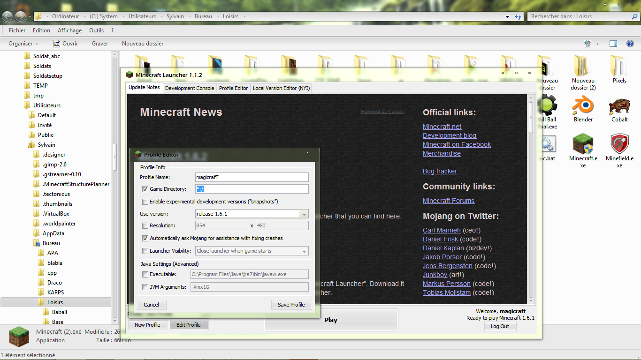Open the view options arrow in Explorer toolbar
641x360 pixels.
coord(597,44)
